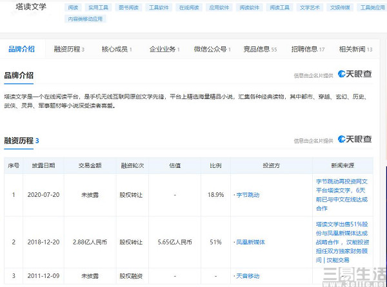The height and width of the screenshot is (287, 387).
Task: Switch to the 融资历程 tab
Action: pyautogui.click(x=69, y=49)
